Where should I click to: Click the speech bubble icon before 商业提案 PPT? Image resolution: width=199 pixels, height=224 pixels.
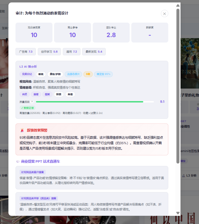coord(18,161)
